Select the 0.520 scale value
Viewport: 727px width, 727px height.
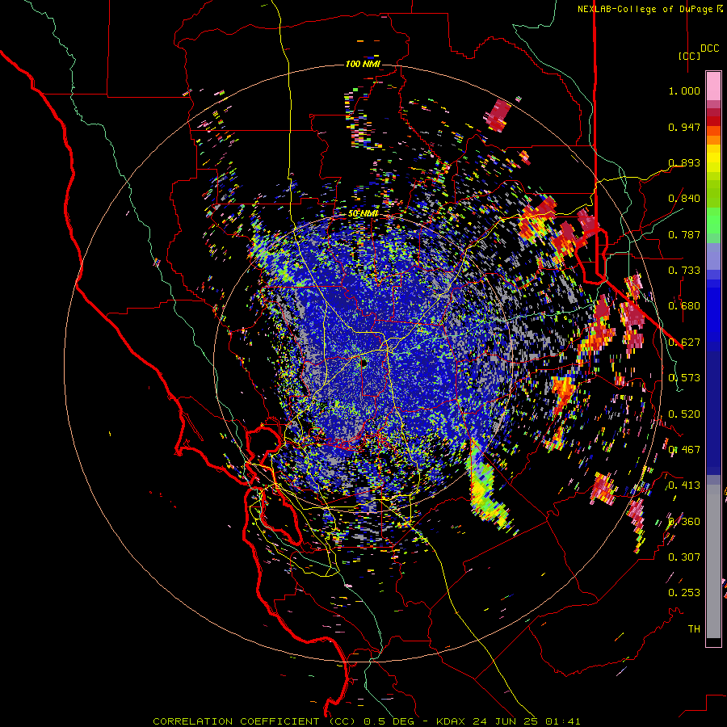point(684,414)
